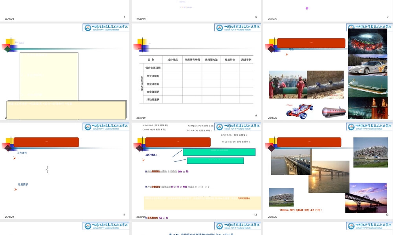Screen dimensions: 393x235
Task: Click the underlined '成分特点:' heading on slide 12
Action: pos(152,155)
